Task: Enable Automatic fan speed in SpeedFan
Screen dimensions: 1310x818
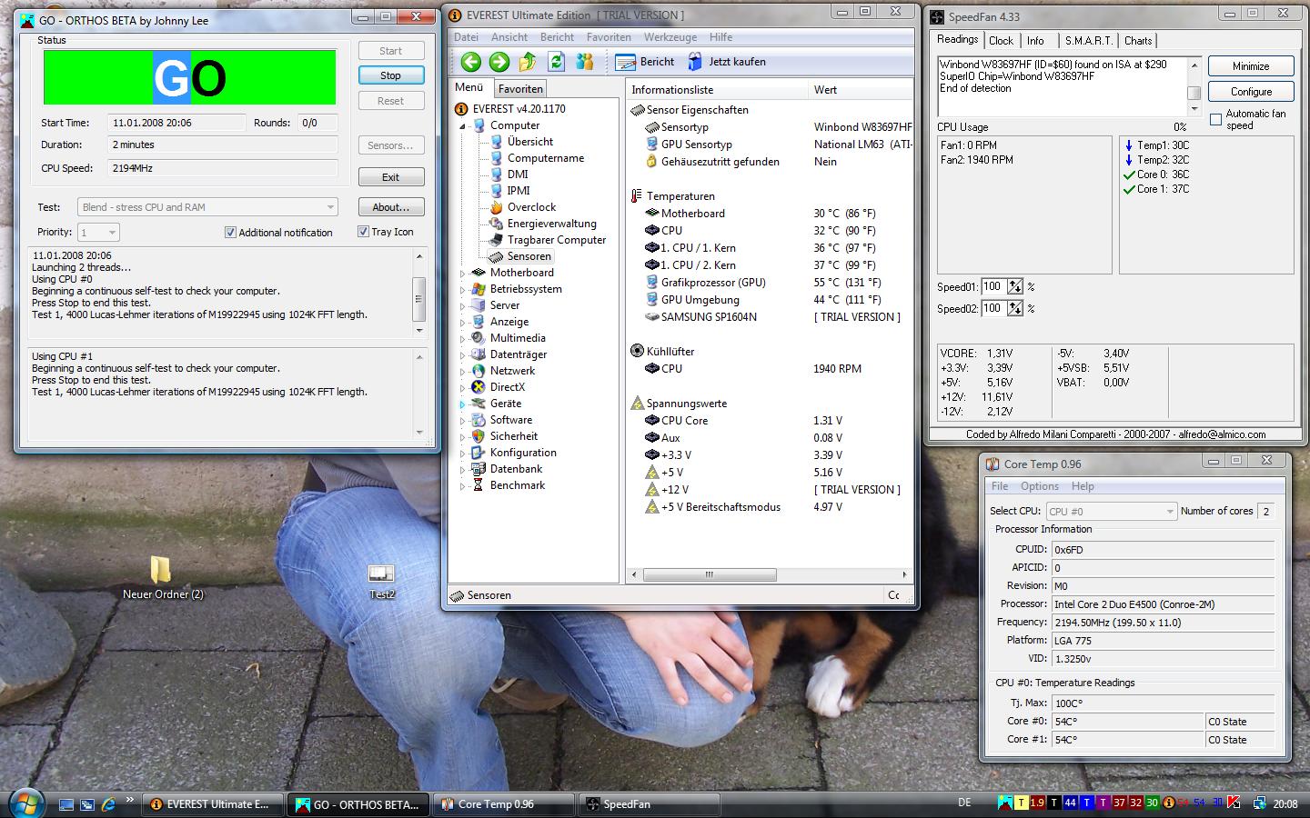Action: [1215, 120]
